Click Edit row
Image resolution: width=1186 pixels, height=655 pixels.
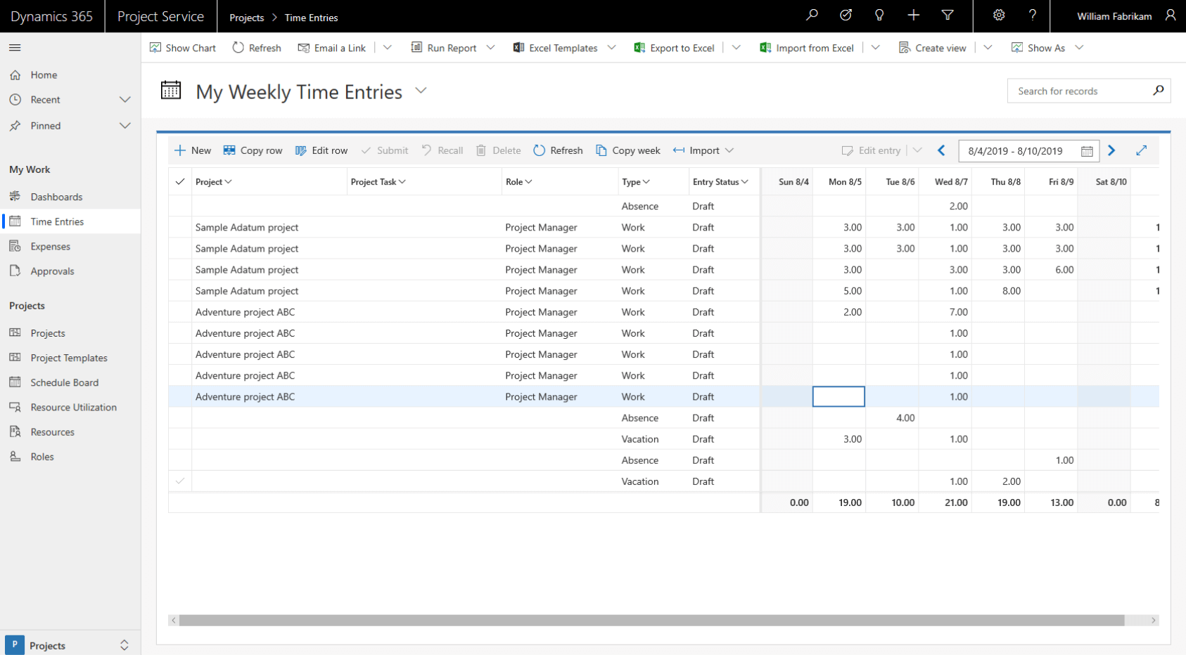(x=321, y=150)
